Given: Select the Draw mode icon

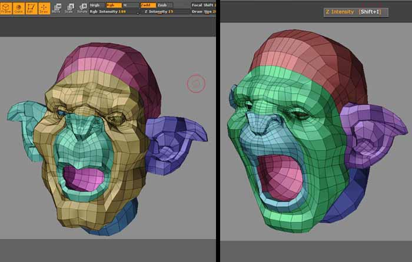Looking at the screenshot, I should coord(44,8).
